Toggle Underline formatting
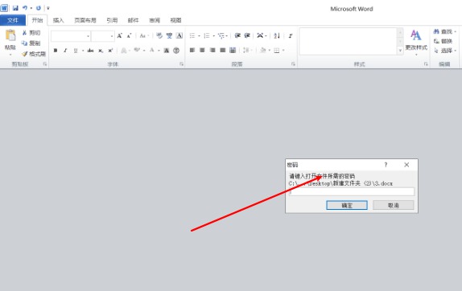462x291 pixels. coord(76,51)
